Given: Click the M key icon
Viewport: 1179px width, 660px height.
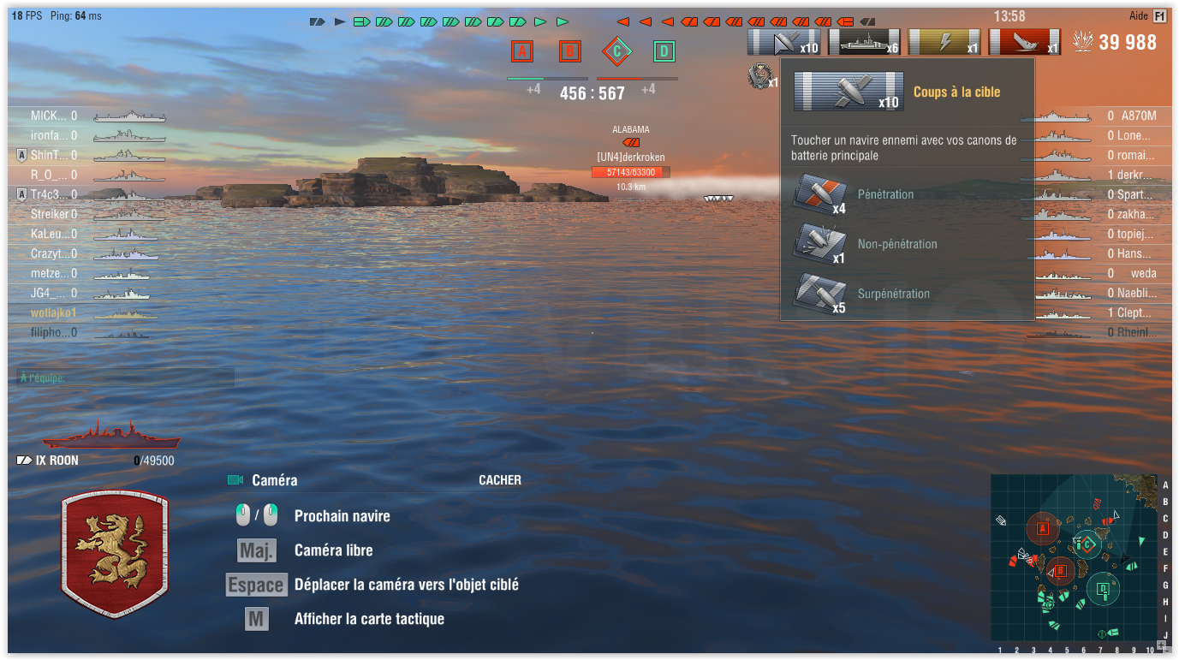Looking at the screenshot, I should (257, 619).
